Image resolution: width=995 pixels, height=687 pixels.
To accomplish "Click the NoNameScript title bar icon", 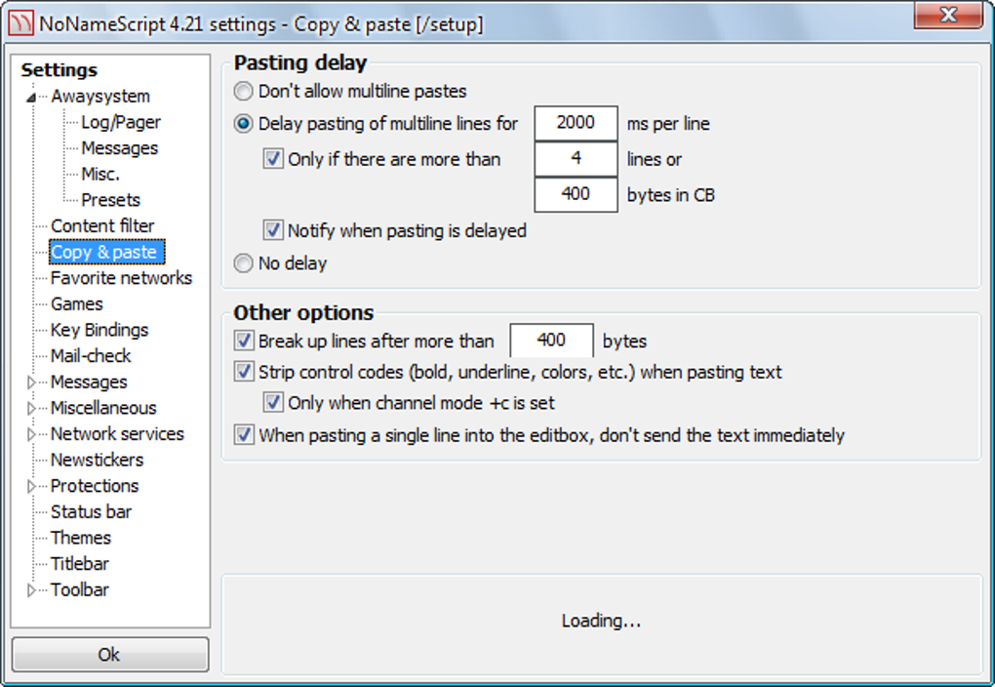I will 20,24.
